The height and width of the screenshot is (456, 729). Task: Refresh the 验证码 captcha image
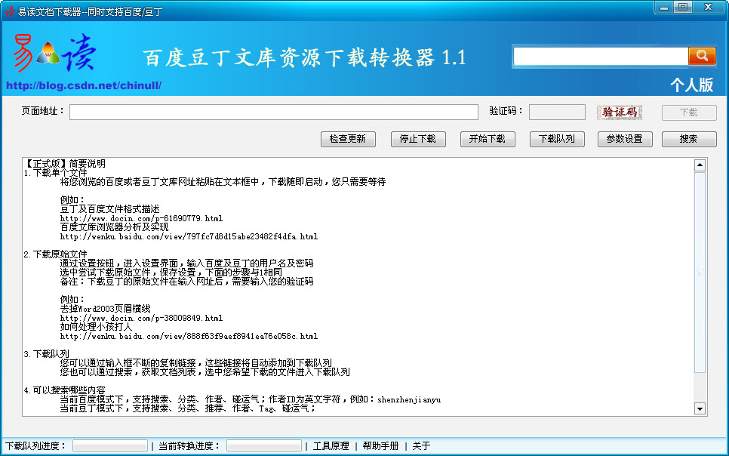620,112
